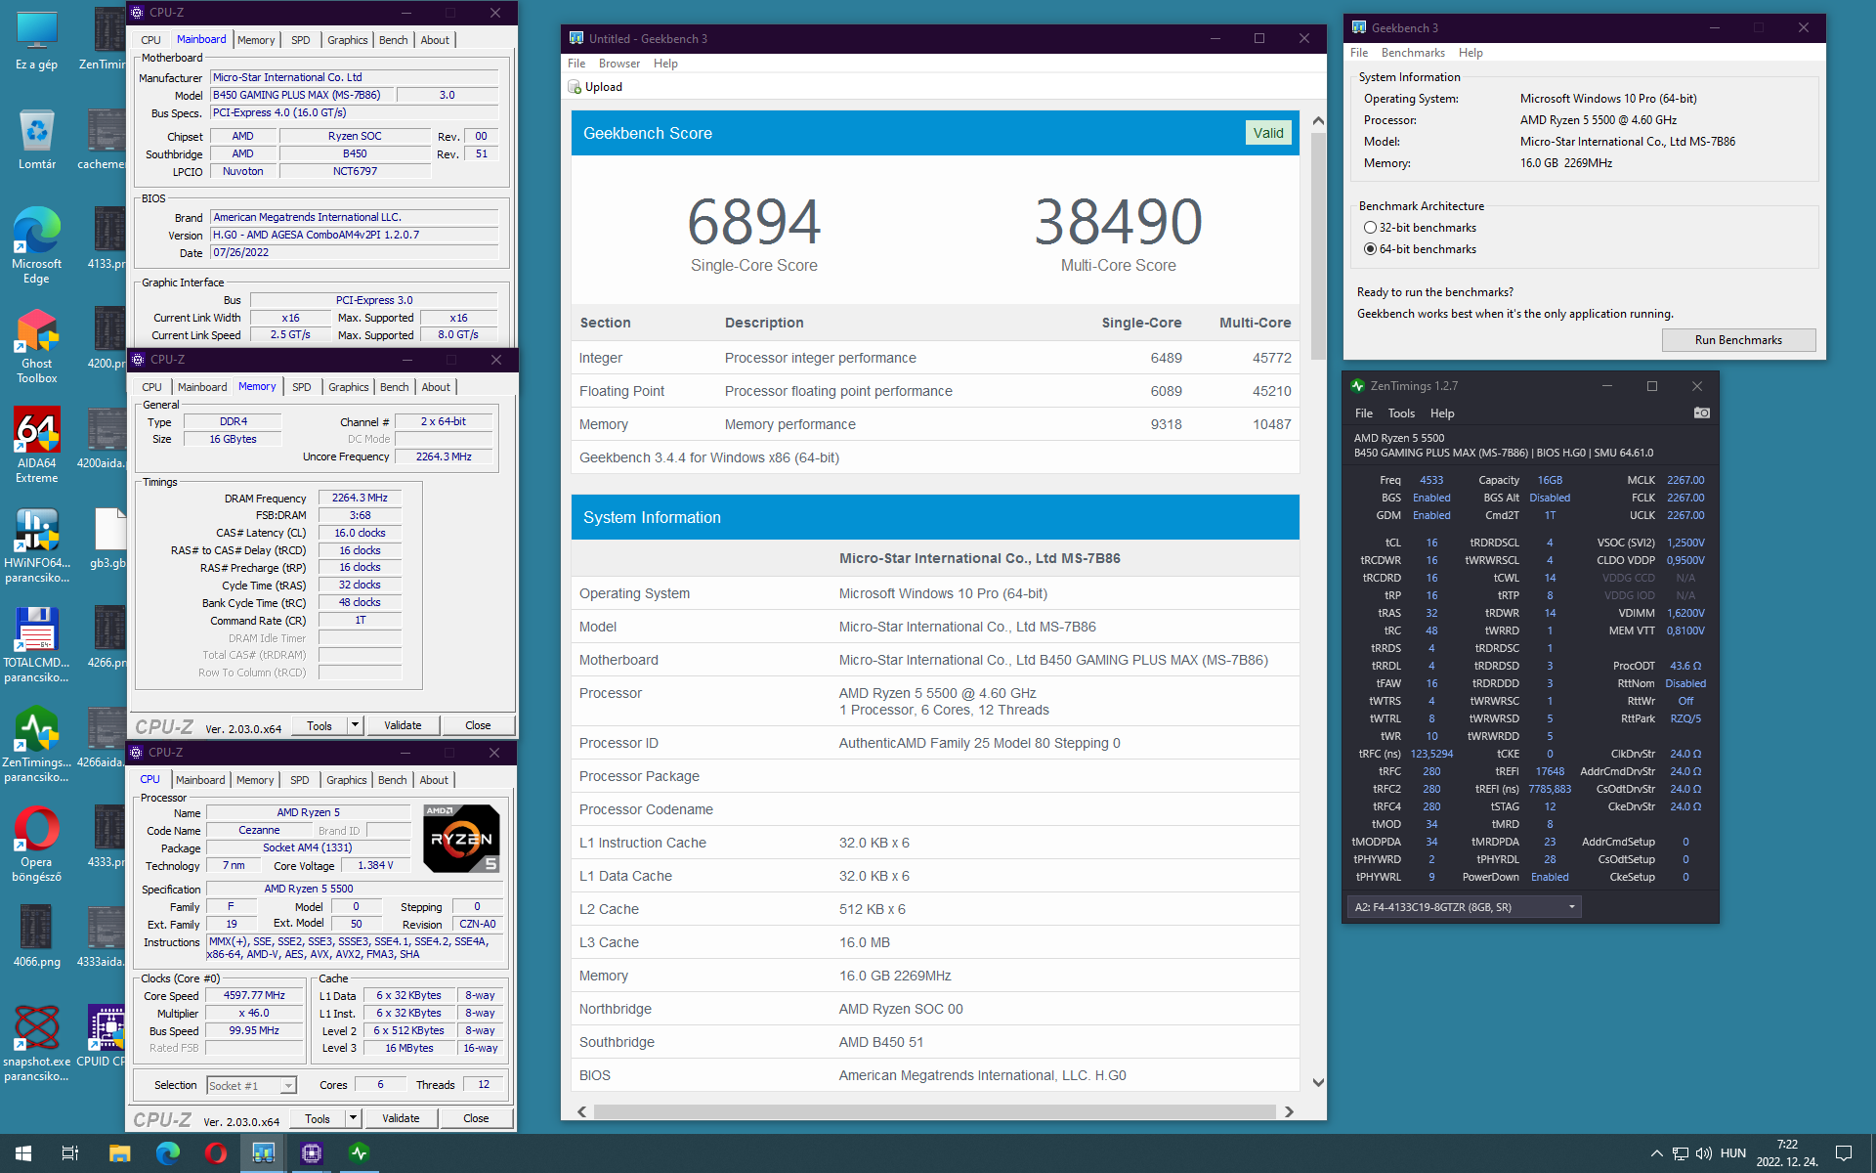1876x1173 pixels.
Task: Open ZenTimings desktop shortcut icon
Action: (36, 745)
